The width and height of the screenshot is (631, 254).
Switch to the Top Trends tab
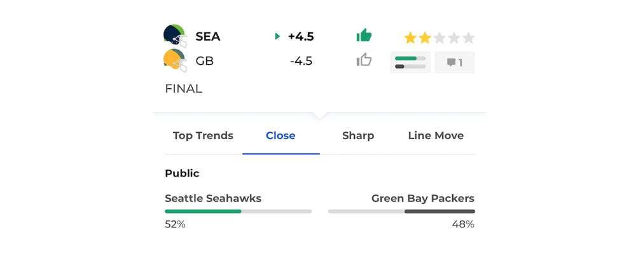click(x=203, y=135)
